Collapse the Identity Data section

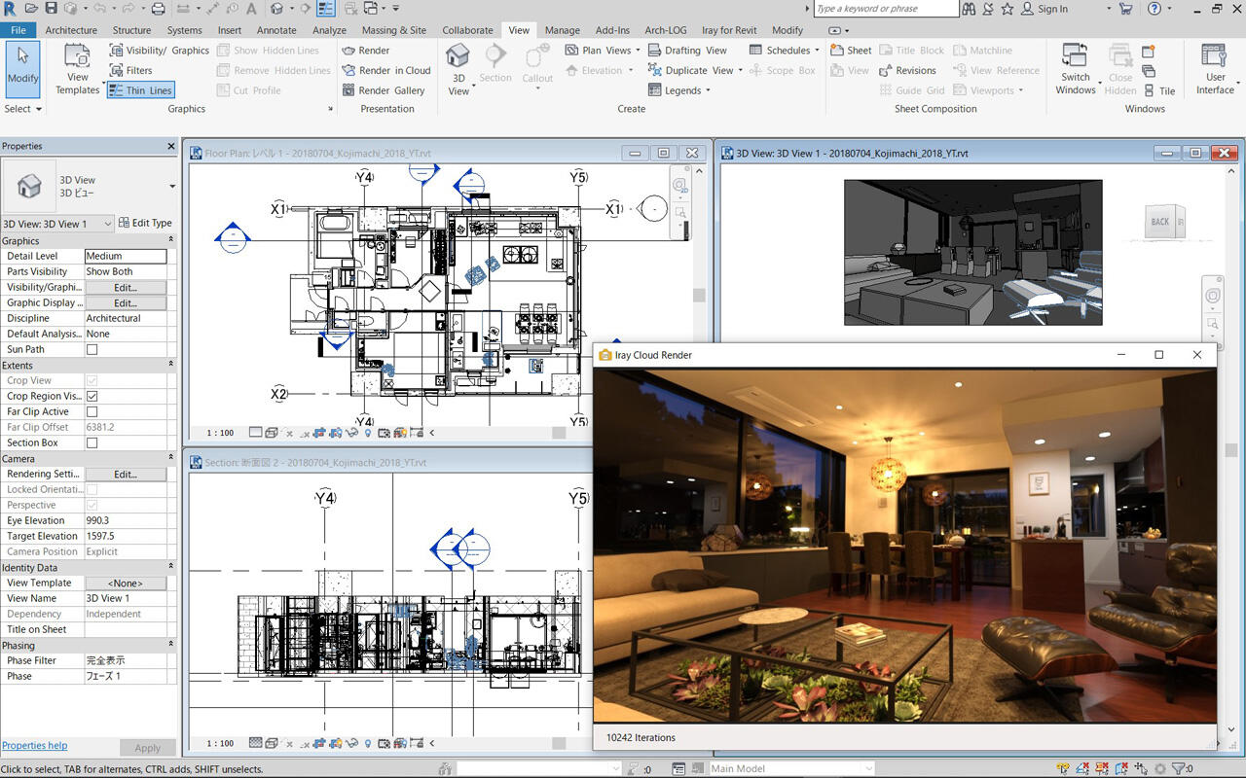[171, 568]
